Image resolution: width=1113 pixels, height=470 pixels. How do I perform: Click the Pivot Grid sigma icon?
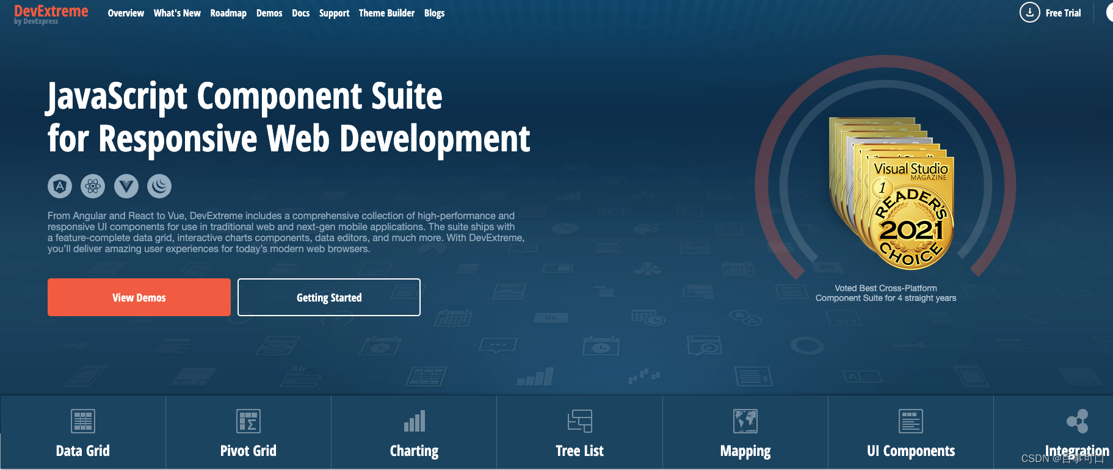pos(248,421)
